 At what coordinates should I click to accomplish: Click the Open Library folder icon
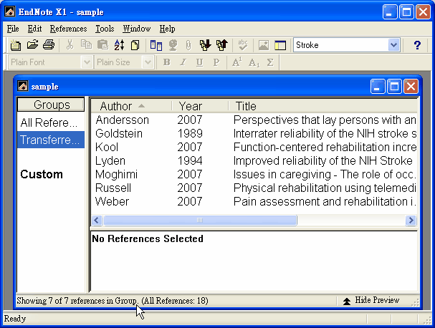click(32, 45)
